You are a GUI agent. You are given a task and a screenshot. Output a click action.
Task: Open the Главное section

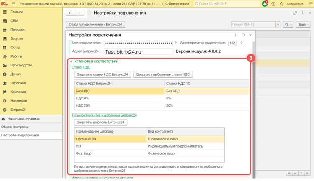pos(17,12)
